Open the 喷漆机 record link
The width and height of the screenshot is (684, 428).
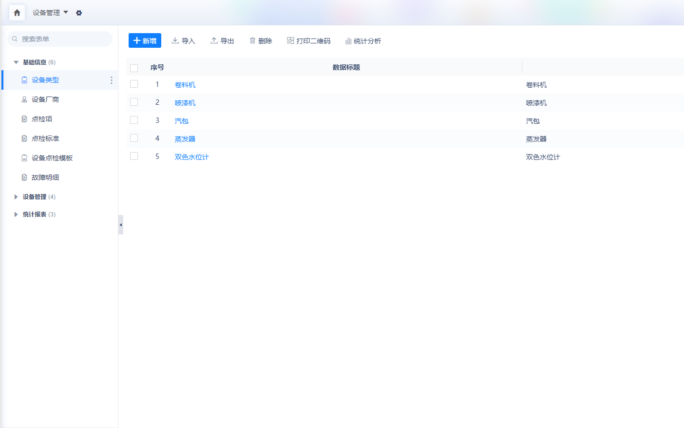pos(185,103)
